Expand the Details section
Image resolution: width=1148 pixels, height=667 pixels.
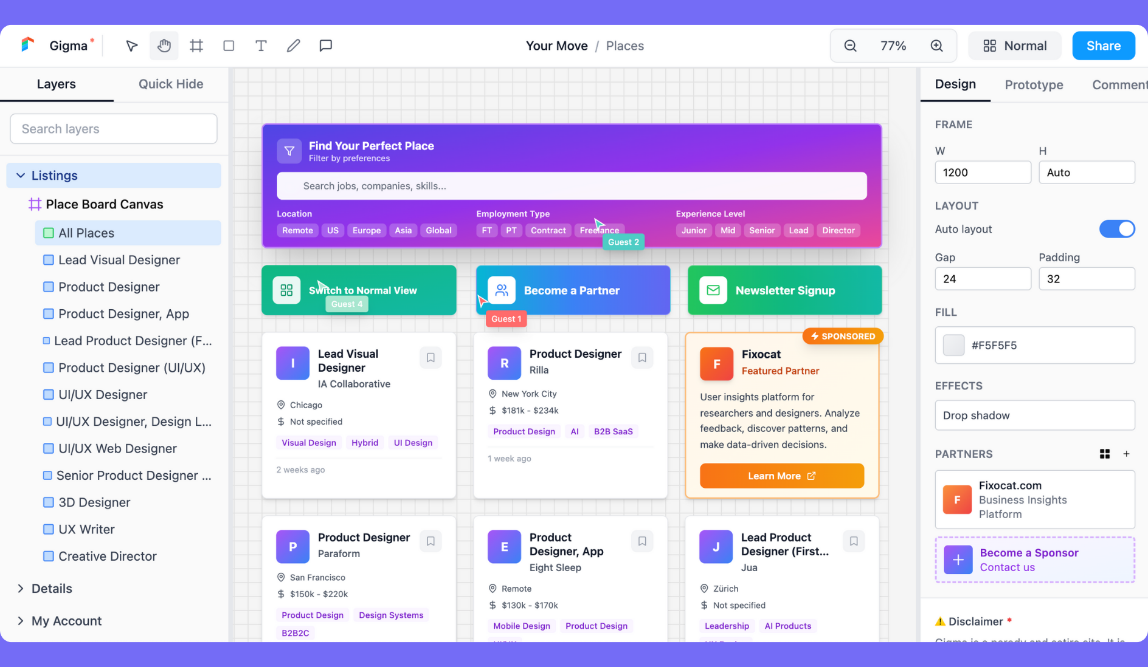(x=20, y=588)
